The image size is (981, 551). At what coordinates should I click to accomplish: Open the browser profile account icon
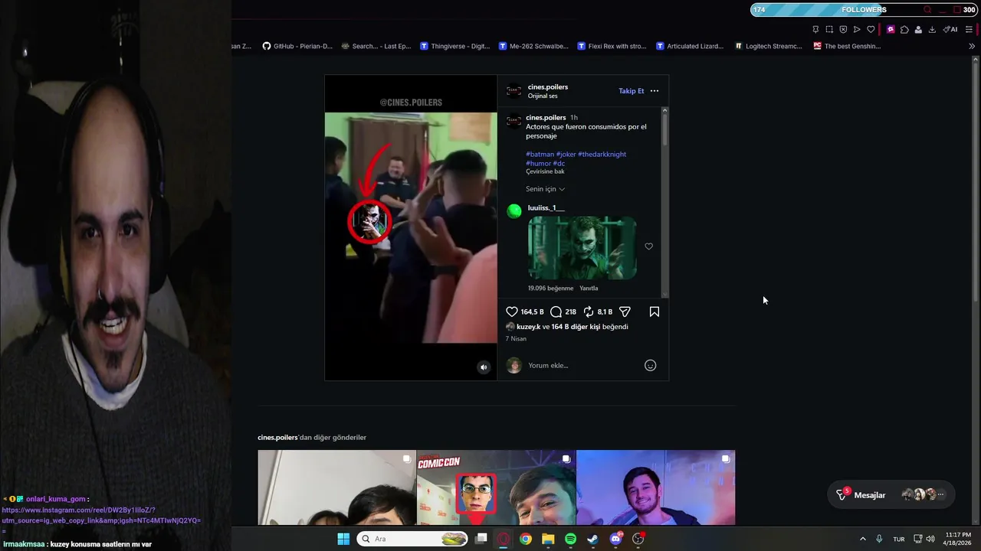click(918, 30)
